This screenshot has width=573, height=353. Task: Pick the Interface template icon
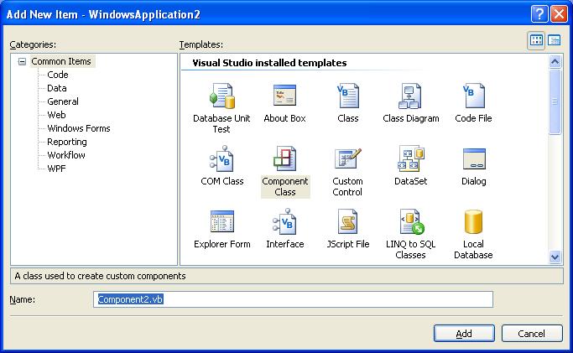tap(284, 221)
